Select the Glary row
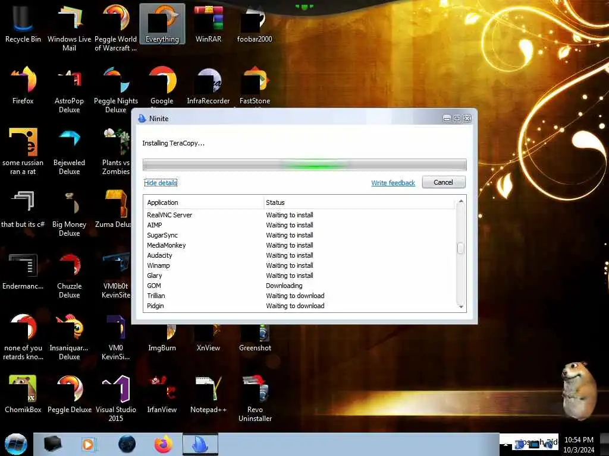 click(x=300, y=275)
